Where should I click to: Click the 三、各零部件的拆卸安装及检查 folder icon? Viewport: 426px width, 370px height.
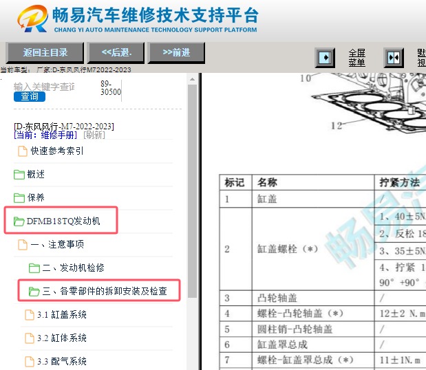coord(34,292)
